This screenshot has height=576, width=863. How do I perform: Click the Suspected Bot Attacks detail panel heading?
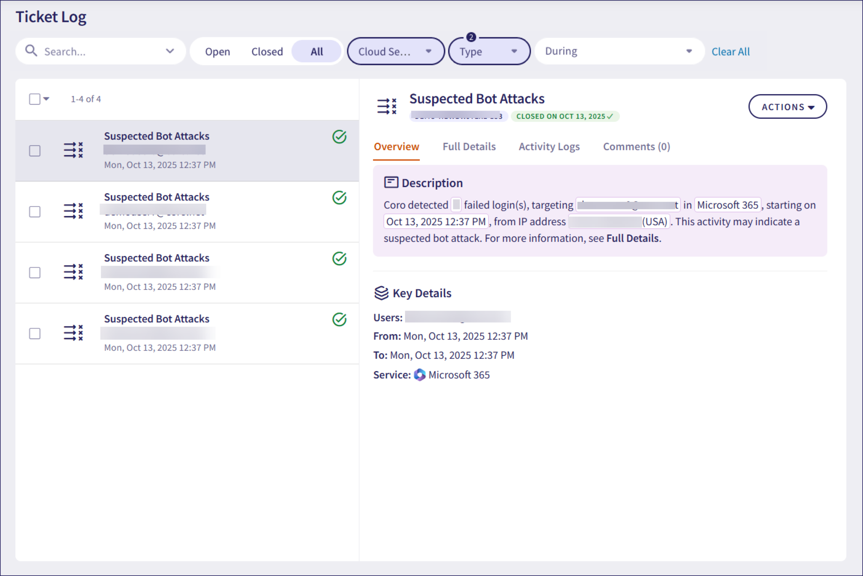[477, 99]
